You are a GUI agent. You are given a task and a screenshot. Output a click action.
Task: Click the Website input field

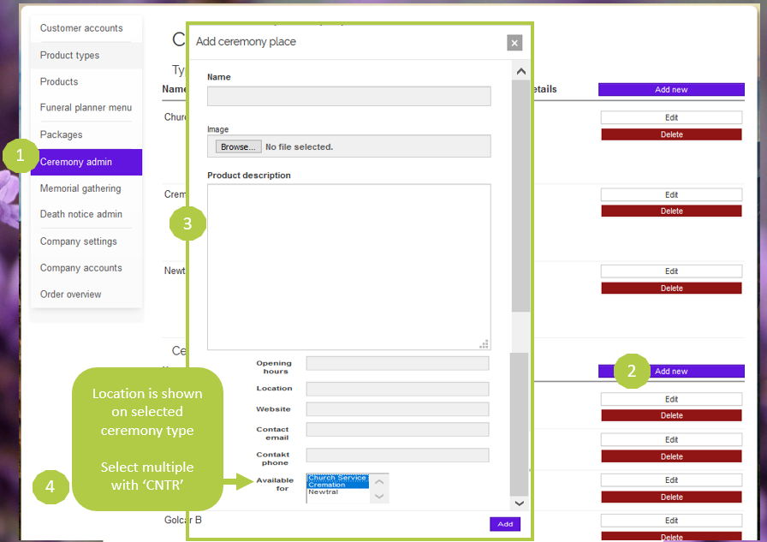(x=397, y=409)
